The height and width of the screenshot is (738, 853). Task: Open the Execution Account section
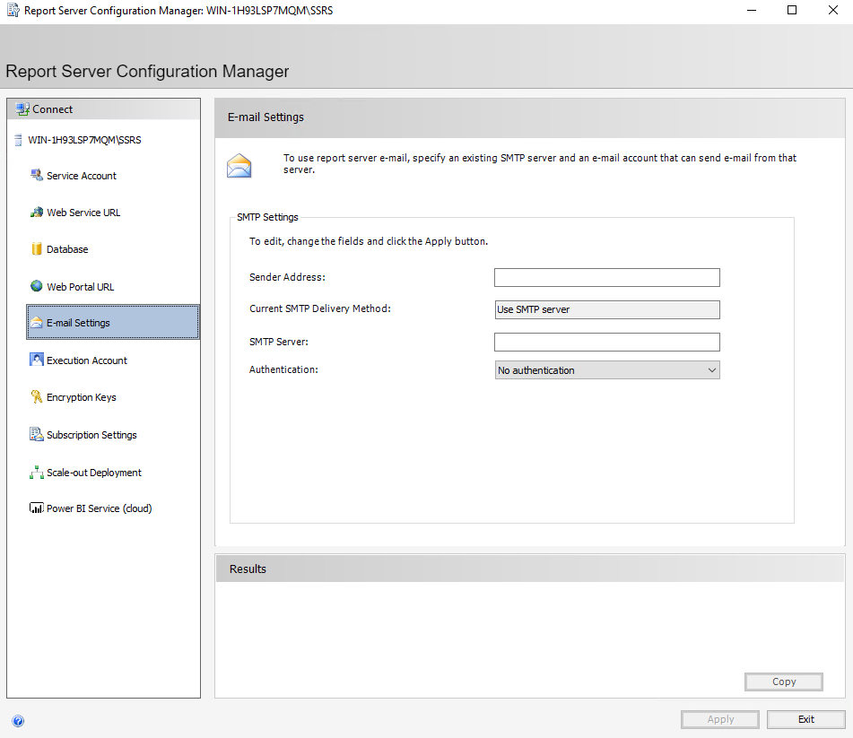point(38,360)
